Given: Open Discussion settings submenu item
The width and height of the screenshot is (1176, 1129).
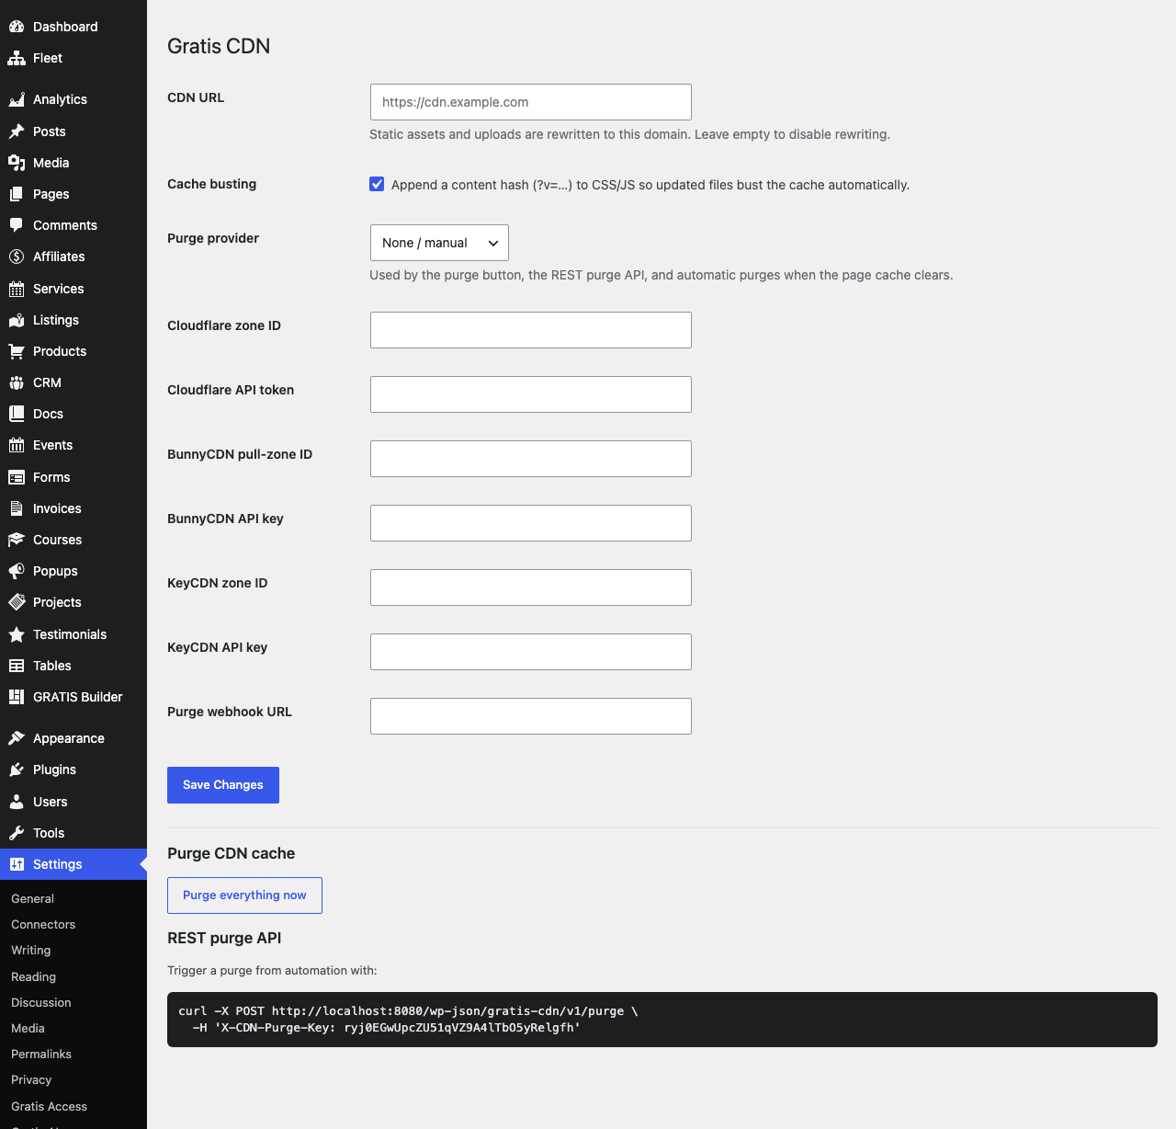Looking at the screenshot, I should pyautogui.click(x=41, y=1002).
